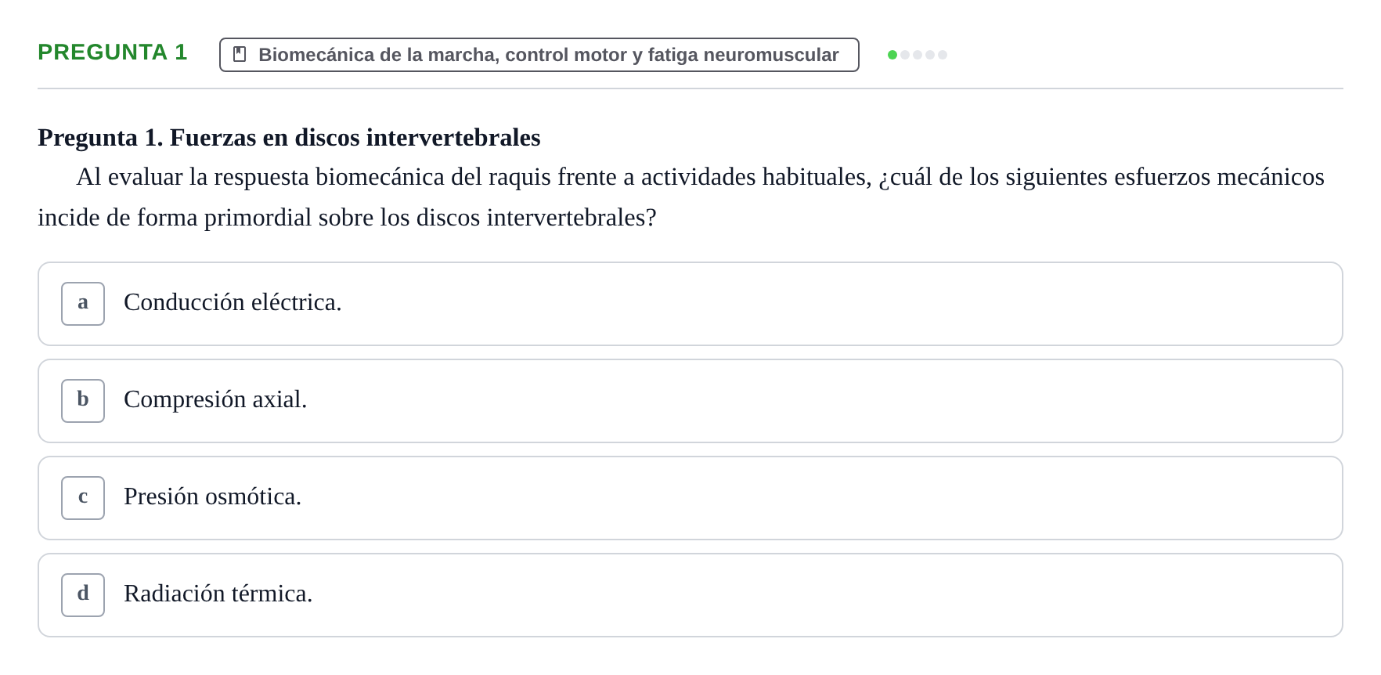Click the fourth progress dot
The width and height of the screenshot is (1381, 675).
click(x=930, y=55)
